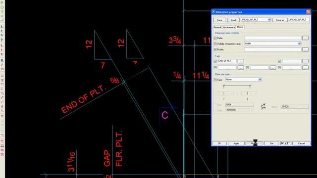
Task: Select the Marks tab
Action: pos(240,27)
